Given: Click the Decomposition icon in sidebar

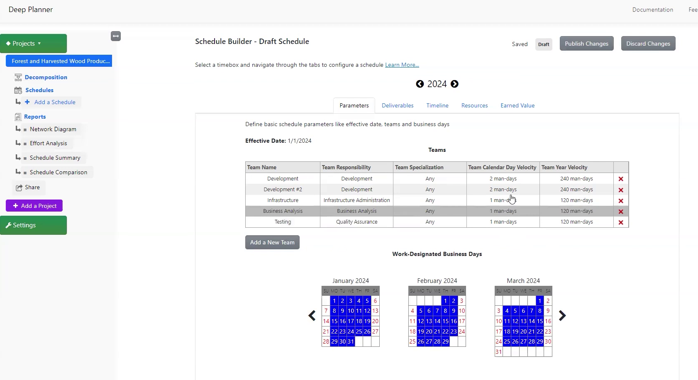Looking at the screenshot, I should pos(18,77).
